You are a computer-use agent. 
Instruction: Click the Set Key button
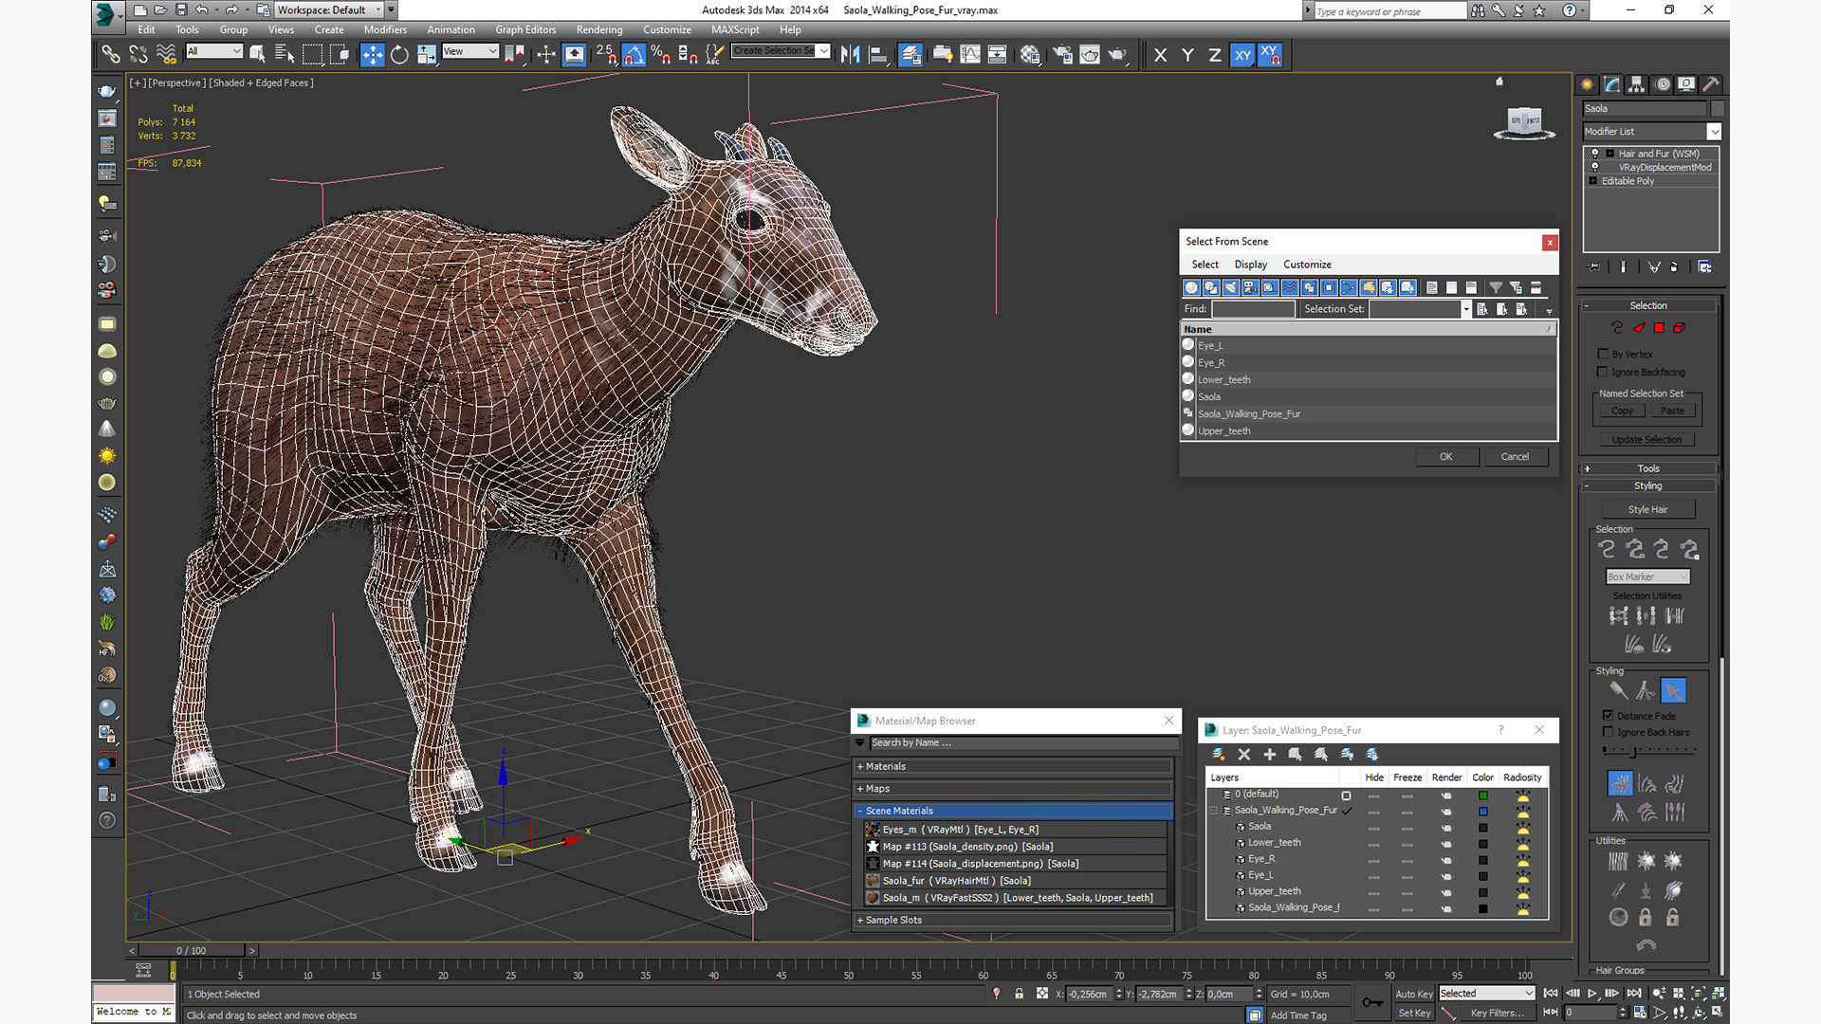[x=1413, y=1013]
